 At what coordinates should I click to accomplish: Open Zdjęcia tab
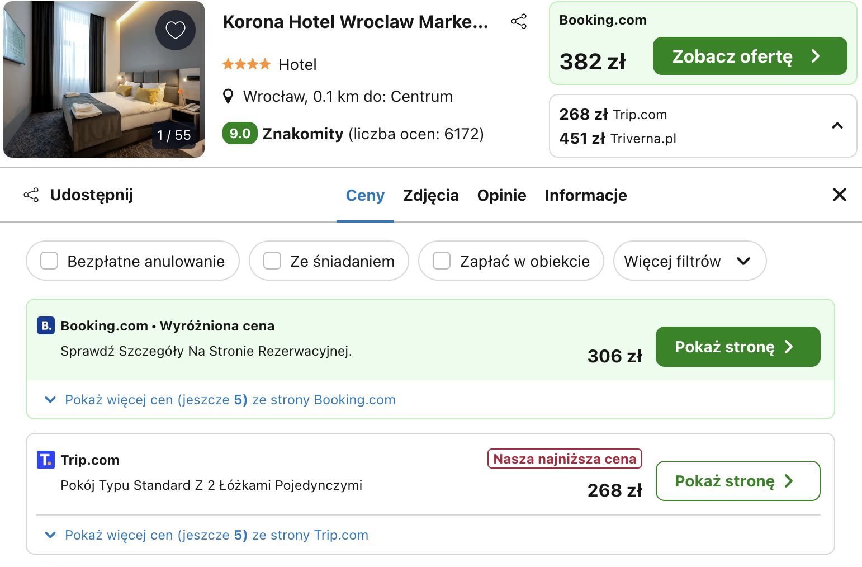431,196
